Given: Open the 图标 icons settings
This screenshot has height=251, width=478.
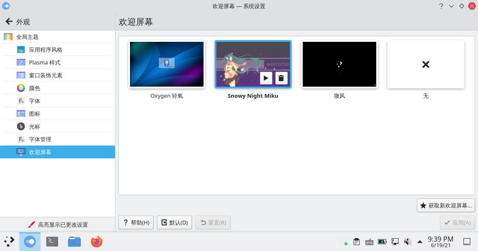Looking at the screenshot, I should (x=34, y=114).
